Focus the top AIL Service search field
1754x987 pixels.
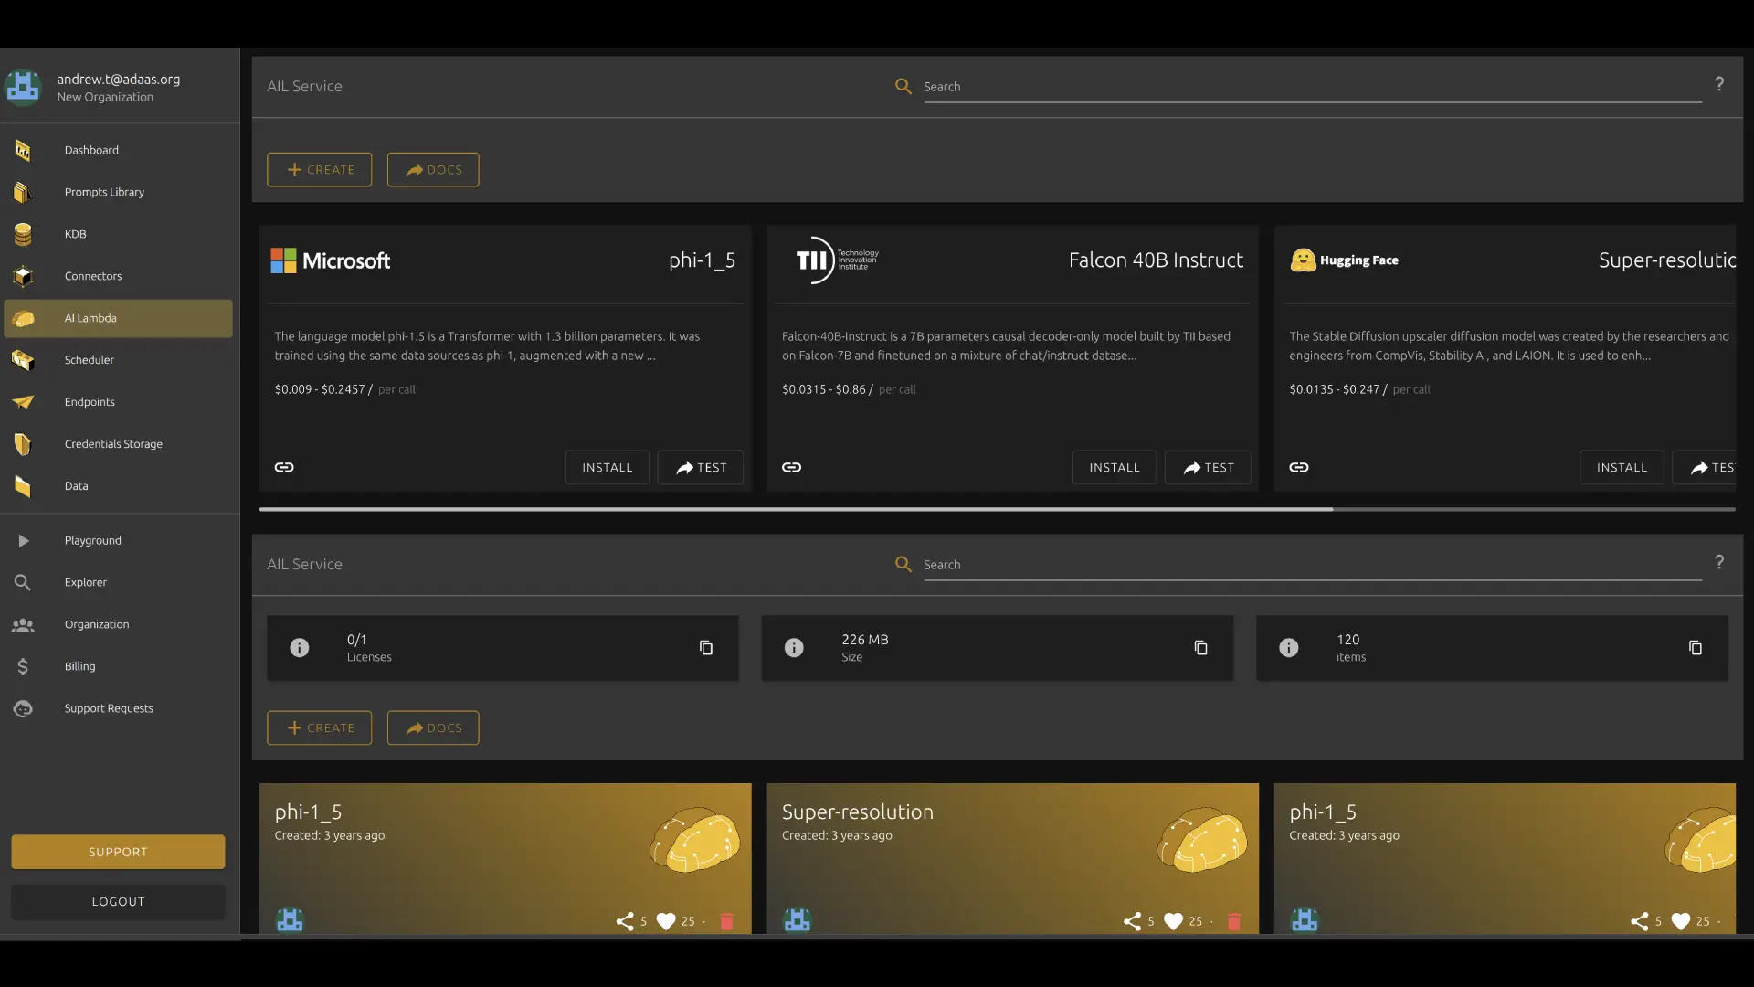point(1312,87)
